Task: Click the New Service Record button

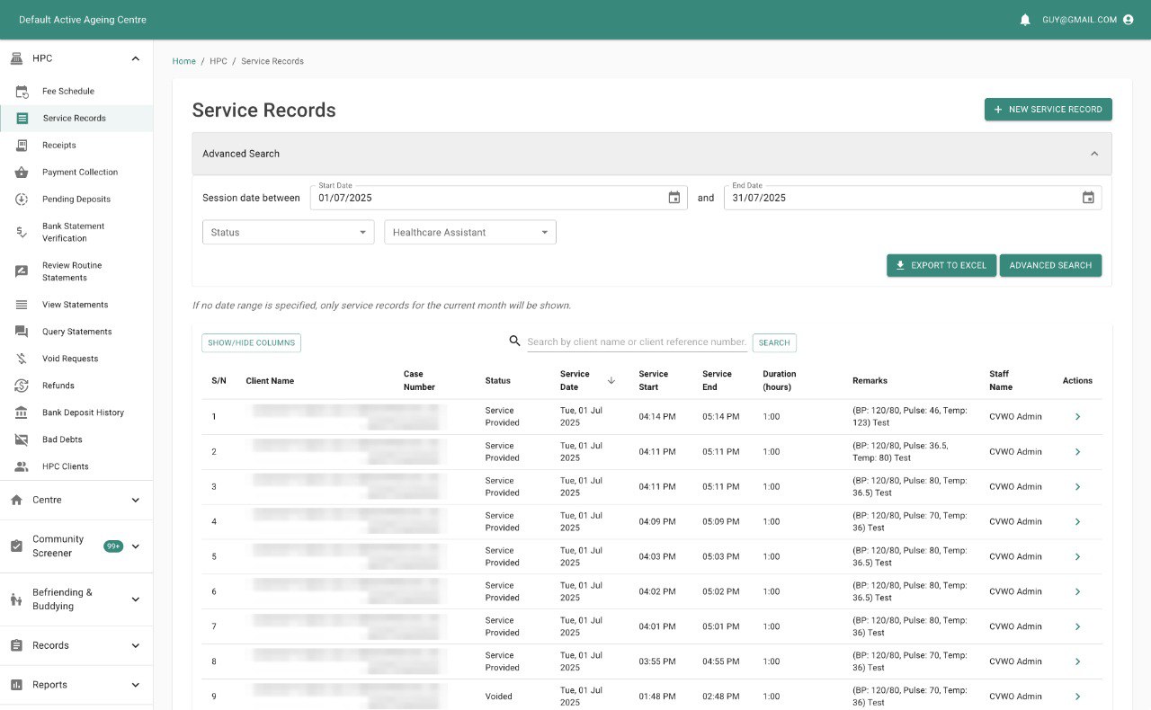Action: 1048,110
